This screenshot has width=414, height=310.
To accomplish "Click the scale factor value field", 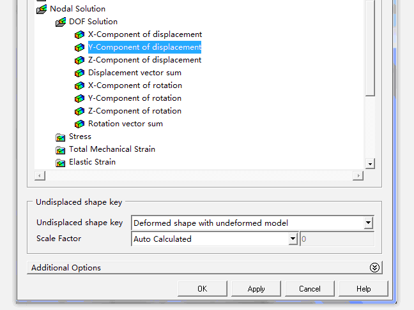I will coord(337,239).
